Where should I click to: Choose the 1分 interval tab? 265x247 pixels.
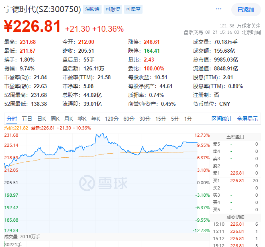click(188, 119)
